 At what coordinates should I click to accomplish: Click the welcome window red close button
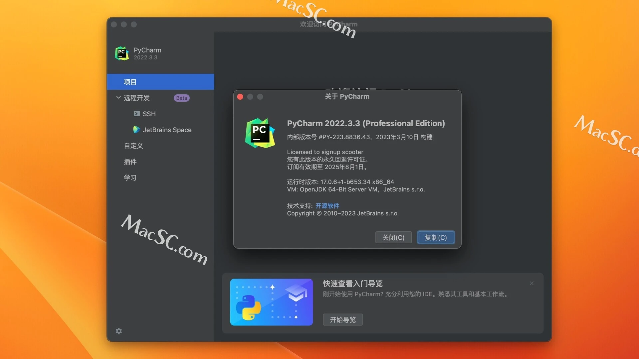(x=114, y=25)
